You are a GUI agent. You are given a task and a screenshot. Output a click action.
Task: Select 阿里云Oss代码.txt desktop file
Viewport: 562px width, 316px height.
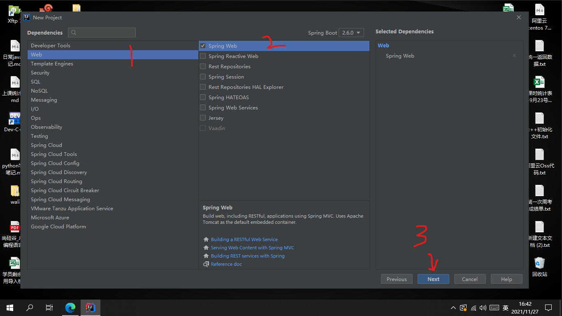tap(541, 162)
